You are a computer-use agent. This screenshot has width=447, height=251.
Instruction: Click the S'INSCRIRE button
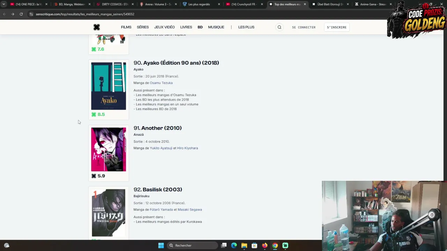click(x=337, y=27)
